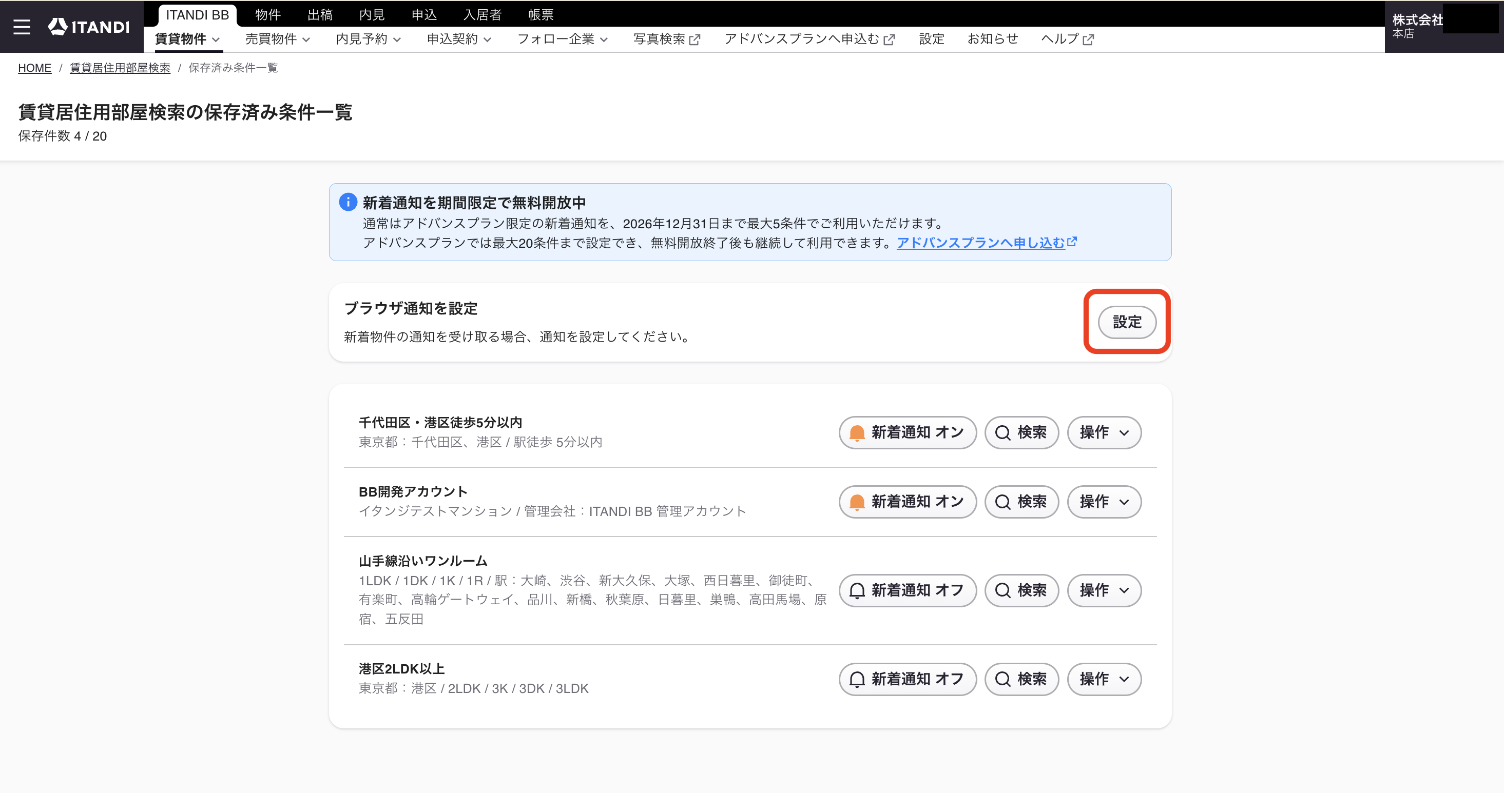
Task: Click the ITANDI logo
Action: [89, 27]
